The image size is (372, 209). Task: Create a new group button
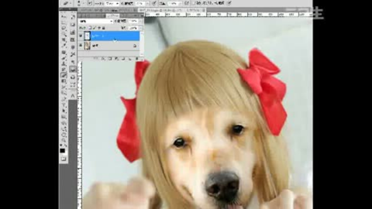[123, 58]
